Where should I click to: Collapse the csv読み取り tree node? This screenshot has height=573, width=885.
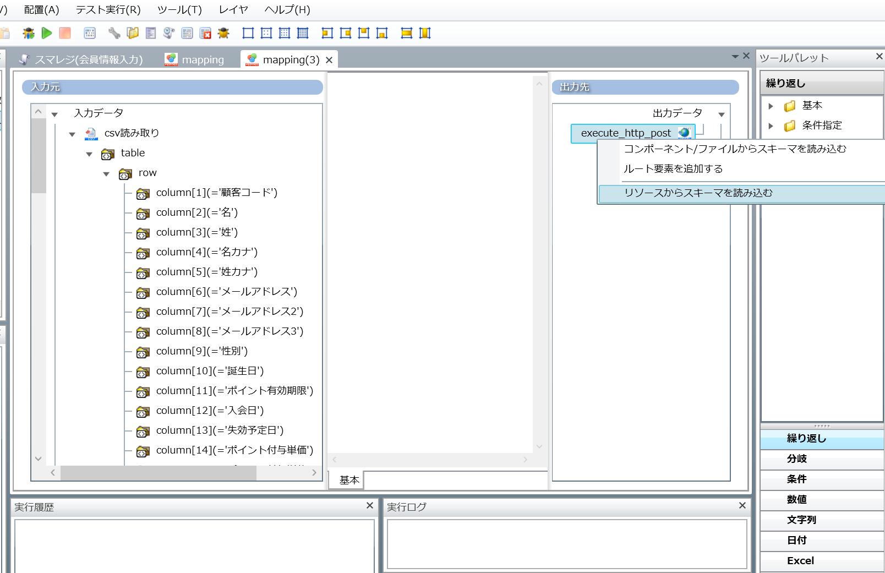pos(72,134)
